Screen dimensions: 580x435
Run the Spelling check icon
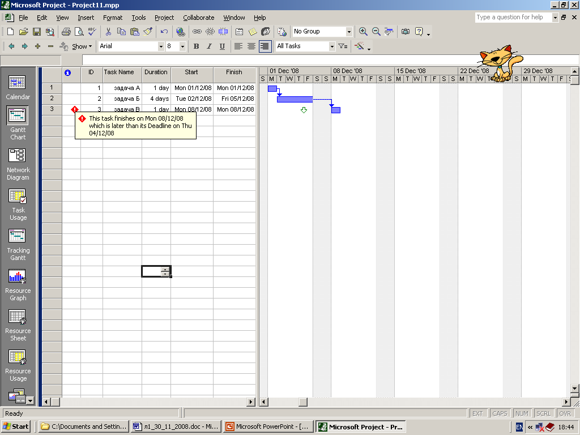pos(92,32)
